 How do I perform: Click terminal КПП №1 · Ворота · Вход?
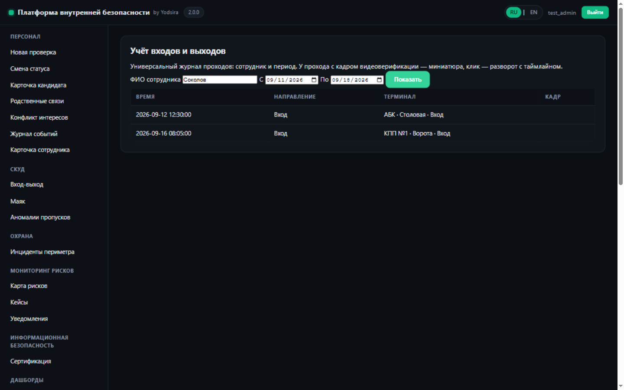tap(417, 133)
